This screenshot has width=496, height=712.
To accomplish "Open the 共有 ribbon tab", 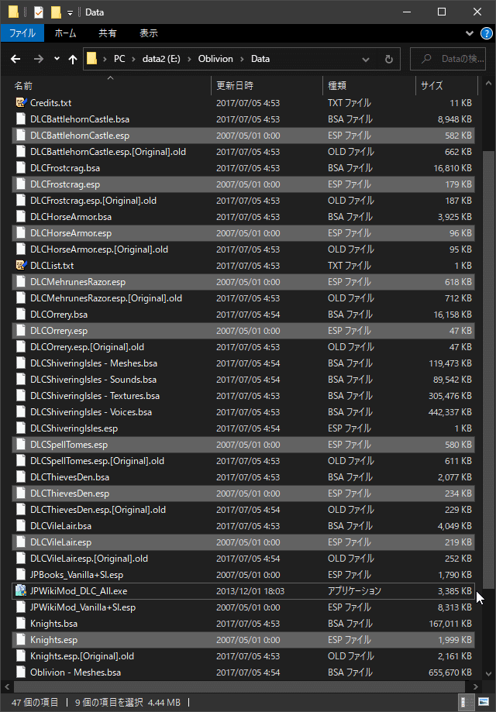I will point(108,33).
